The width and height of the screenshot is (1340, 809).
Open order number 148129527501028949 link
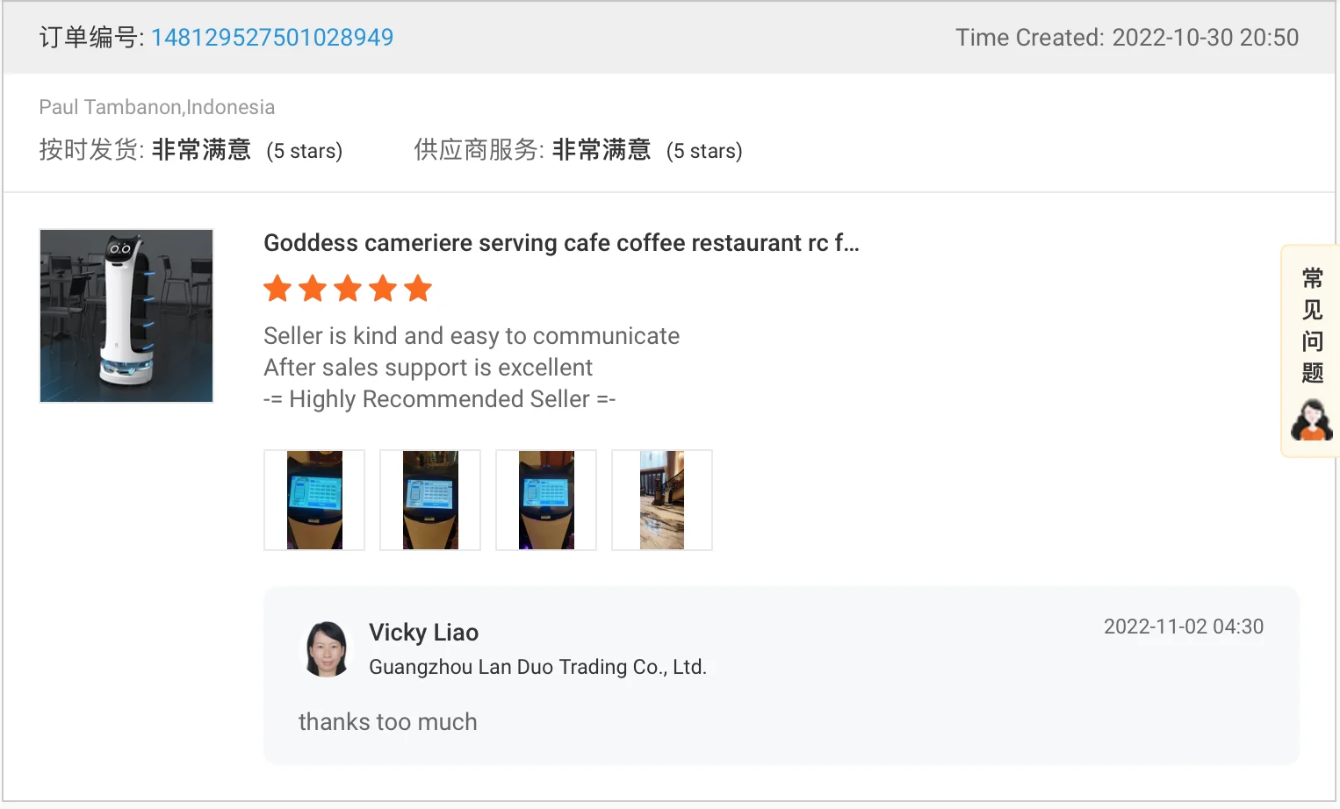pos(272,38)
